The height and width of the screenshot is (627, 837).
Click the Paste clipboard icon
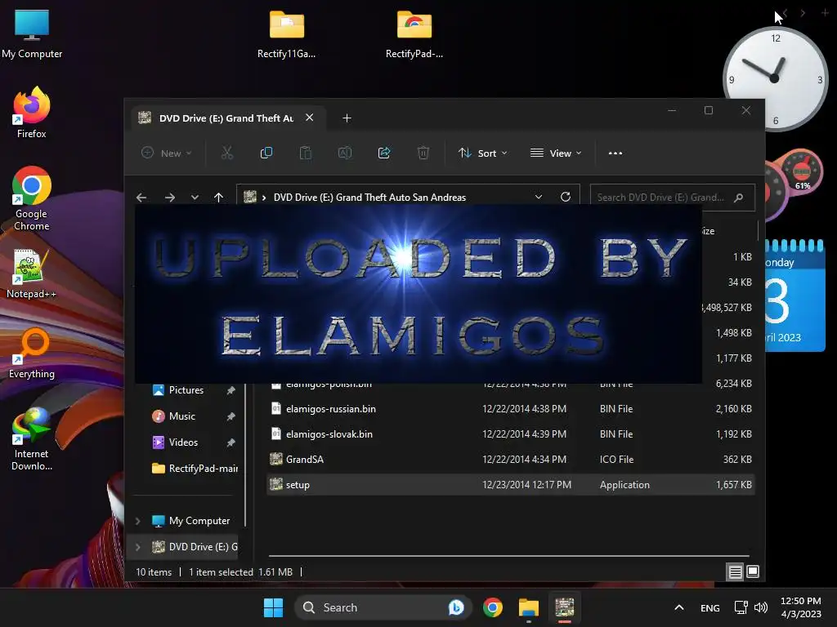306,153
